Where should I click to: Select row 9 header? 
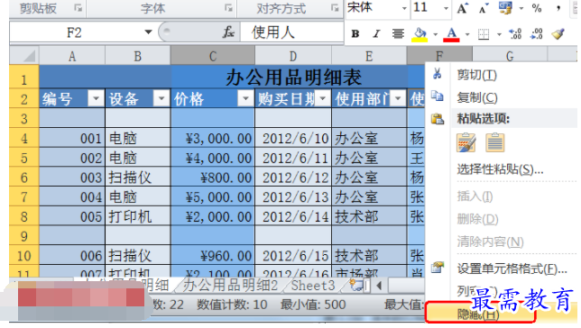(24, 236)
